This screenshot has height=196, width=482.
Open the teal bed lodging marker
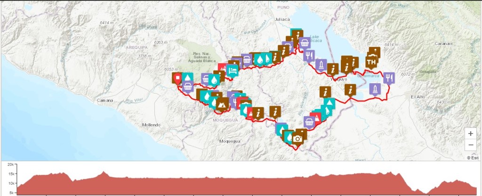232,70
